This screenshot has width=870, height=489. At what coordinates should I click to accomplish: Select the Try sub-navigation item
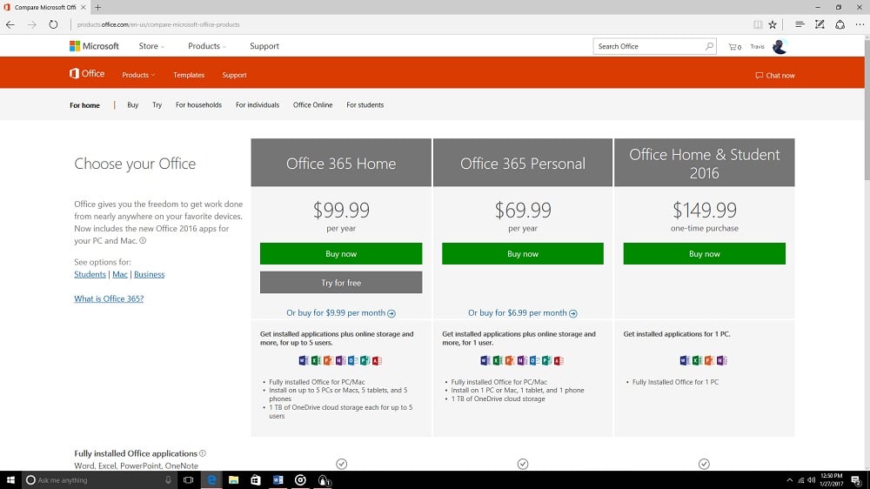tap(157, 105)
